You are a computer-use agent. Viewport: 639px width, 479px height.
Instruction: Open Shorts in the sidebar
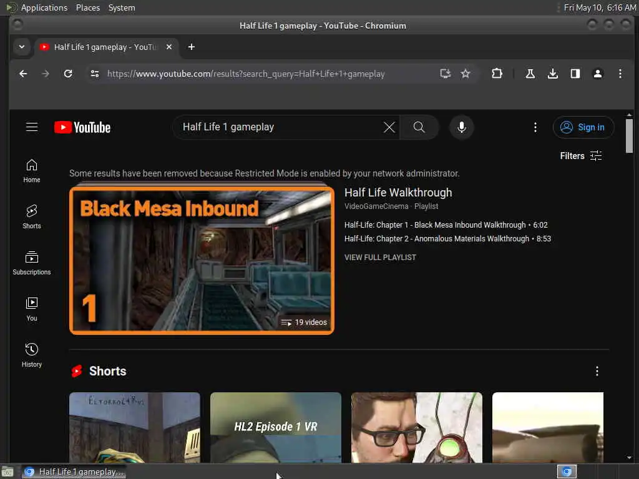[32, 217]
